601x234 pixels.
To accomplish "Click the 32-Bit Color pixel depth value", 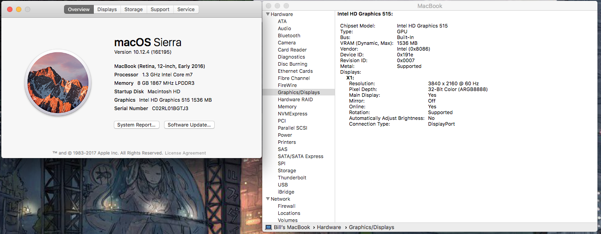I will tap(458, 89).
